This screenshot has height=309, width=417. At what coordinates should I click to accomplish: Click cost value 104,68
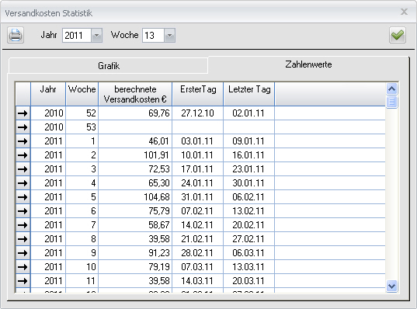pos(135,197)
